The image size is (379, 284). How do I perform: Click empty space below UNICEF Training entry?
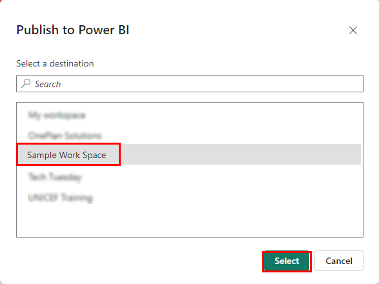[190, 221]
